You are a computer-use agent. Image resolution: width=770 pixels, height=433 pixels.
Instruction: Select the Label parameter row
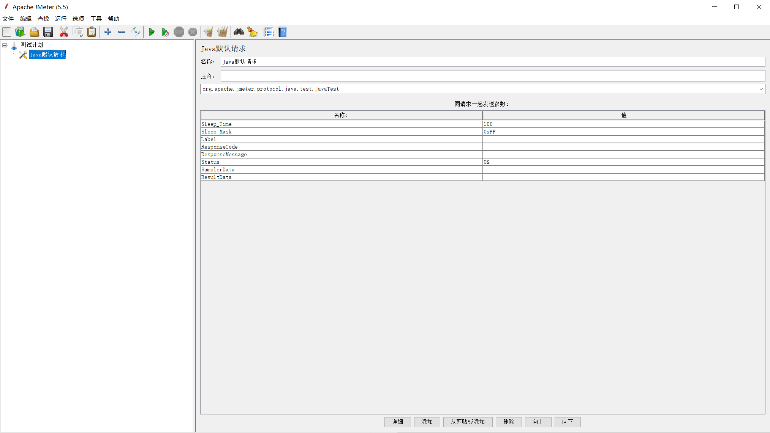pos(482,139)
